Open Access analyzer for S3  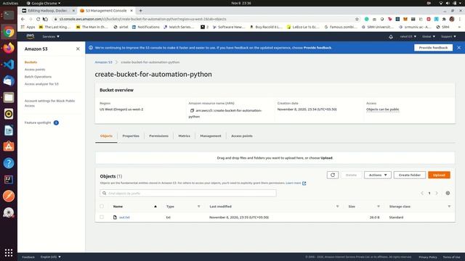point(41,84)
